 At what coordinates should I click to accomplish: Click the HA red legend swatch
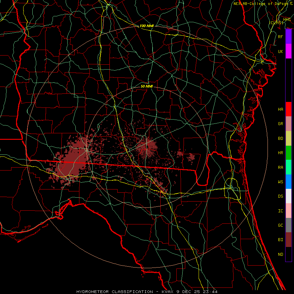click(x=288, y=109)
